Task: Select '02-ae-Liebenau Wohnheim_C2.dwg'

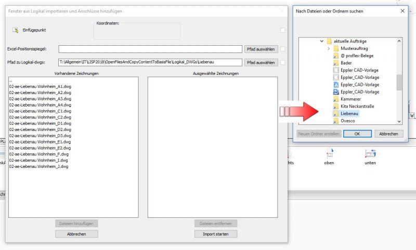Action: point(41,117)
